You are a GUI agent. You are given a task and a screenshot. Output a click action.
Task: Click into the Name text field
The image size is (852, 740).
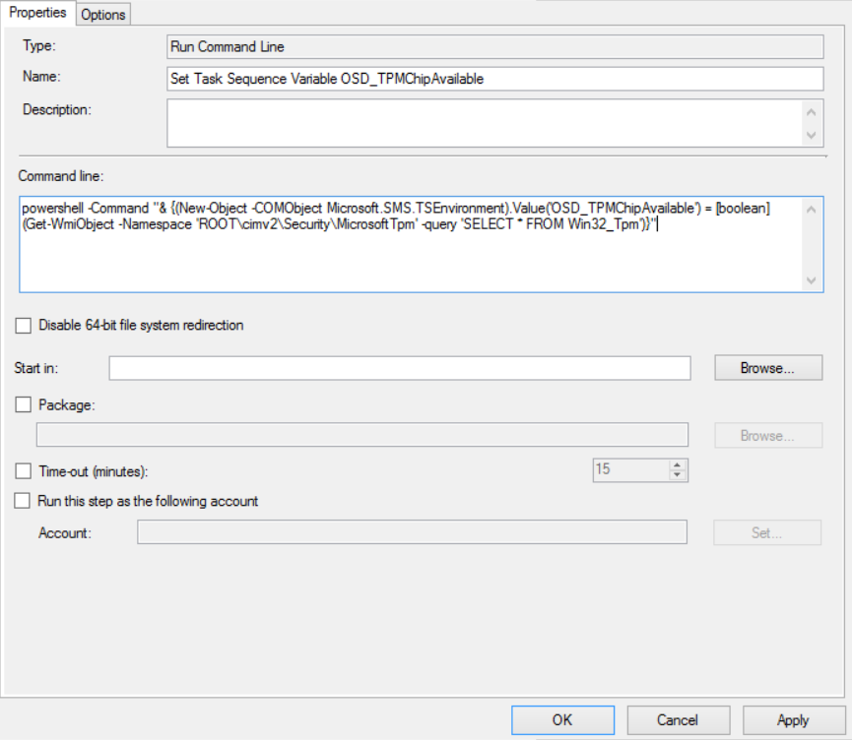pos(495,79)
